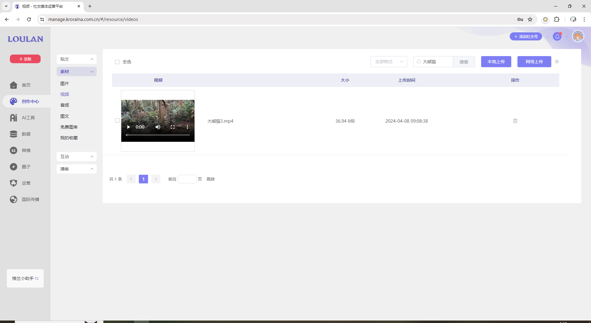Click the LOULAN logo

[25, 39]
